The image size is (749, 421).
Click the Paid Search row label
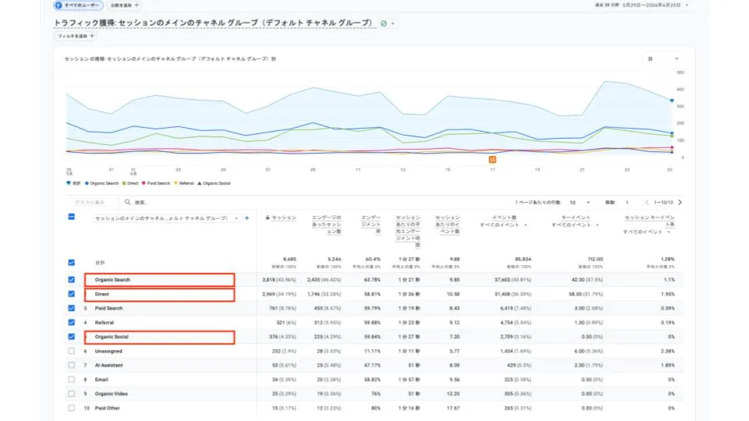(x=108, y=309)
